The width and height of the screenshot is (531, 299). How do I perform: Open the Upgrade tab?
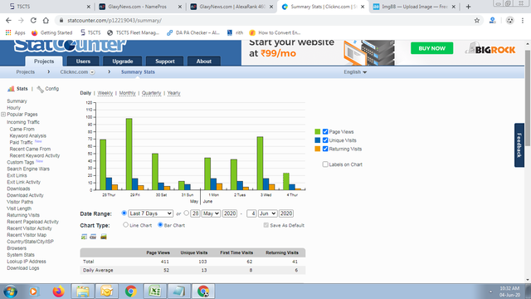point(123,61)
